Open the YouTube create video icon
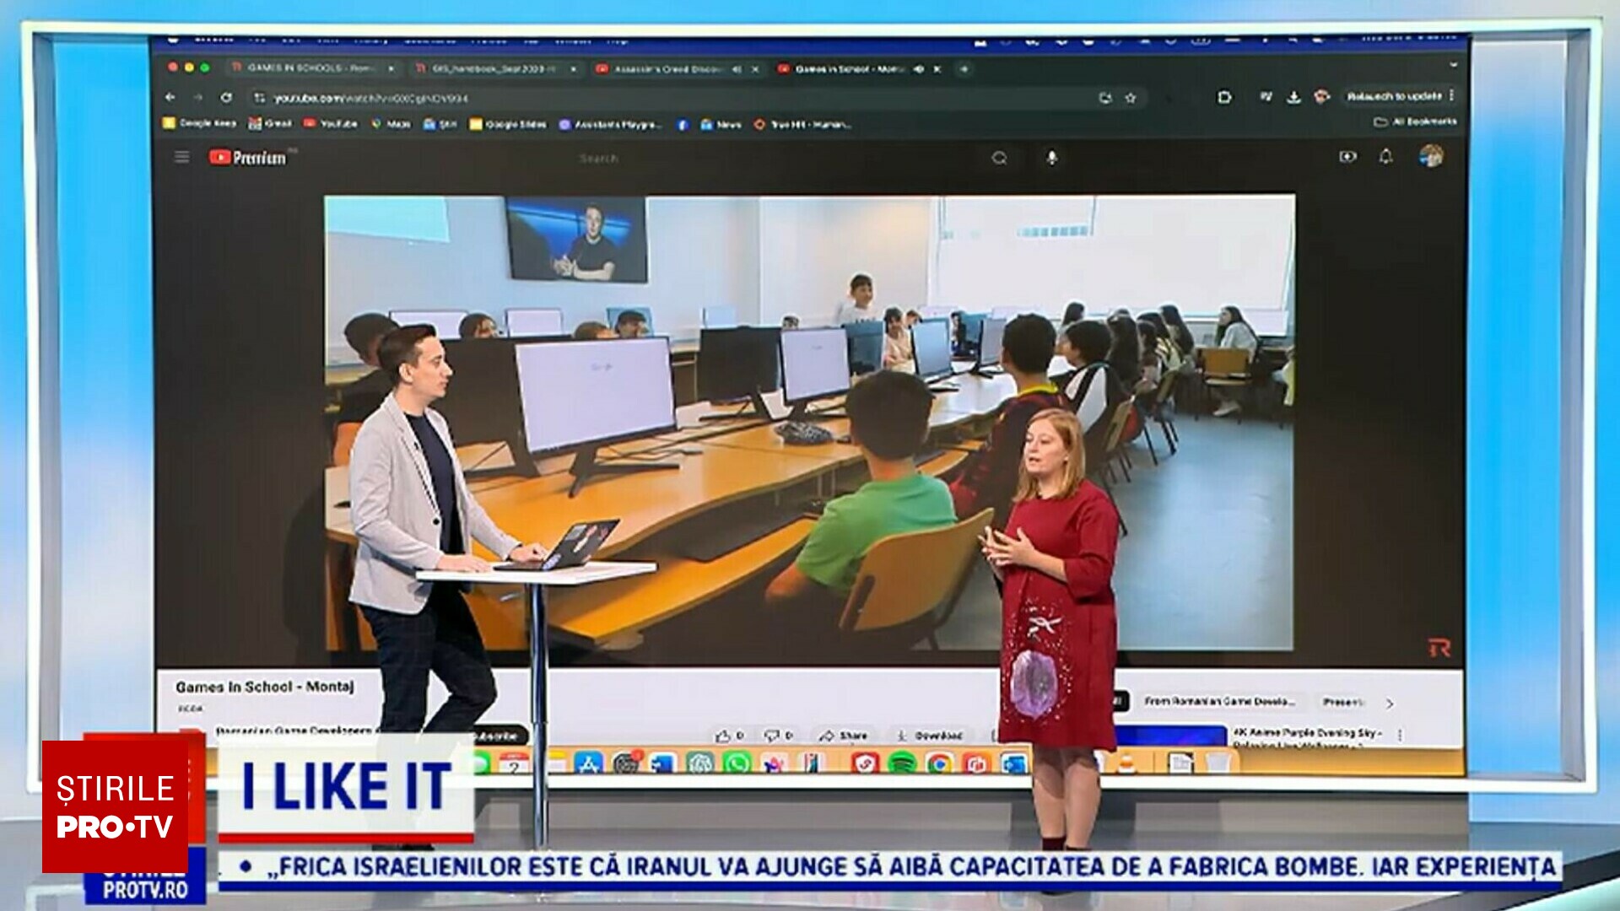The height and width of the screenshot is (911, 1620). (x=1347, y=156)
